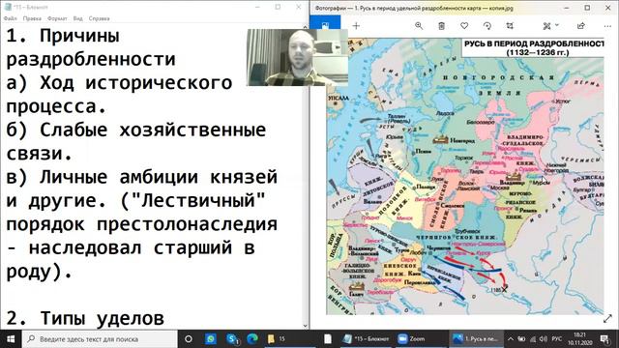Open the Справка menu in Notepad

coord(99,18)
